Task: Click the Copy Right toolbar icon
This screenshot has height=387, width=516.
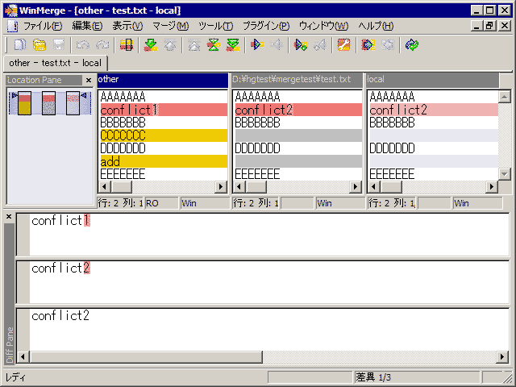Action: point(257,45)
